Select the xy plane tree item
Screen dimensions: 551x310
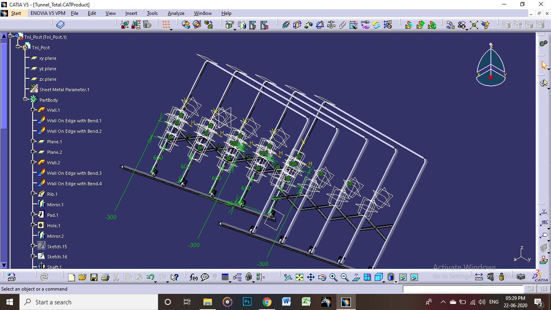48,58
